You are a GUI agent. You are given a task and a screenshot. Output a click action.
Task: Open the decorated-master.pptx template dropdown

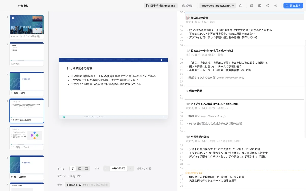coord(218,6)
